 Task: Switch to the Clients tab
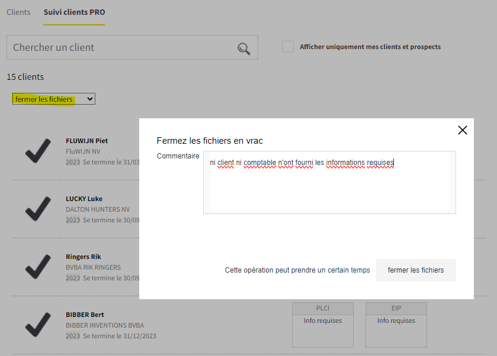tap(18, 12)
